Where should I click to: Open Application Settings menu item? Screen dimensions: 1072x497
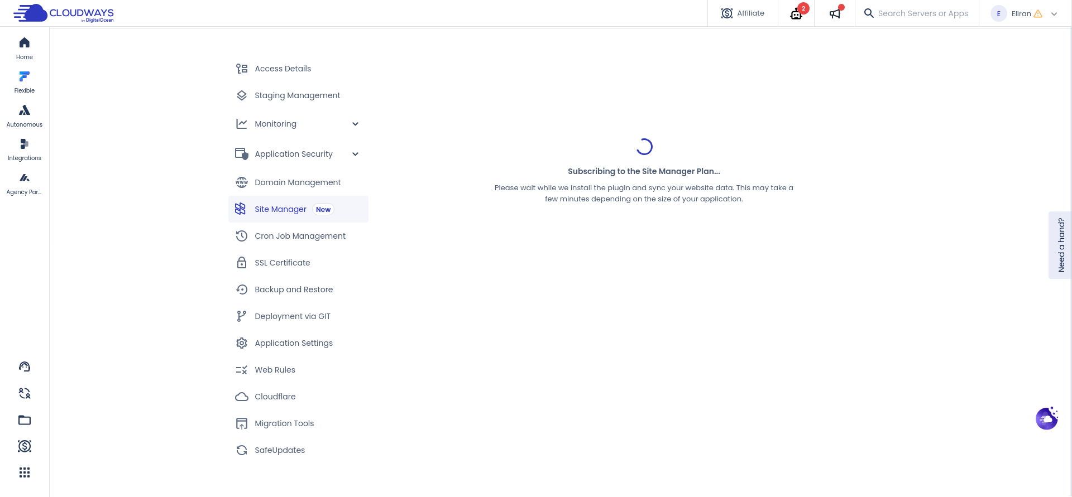(299, 343)
